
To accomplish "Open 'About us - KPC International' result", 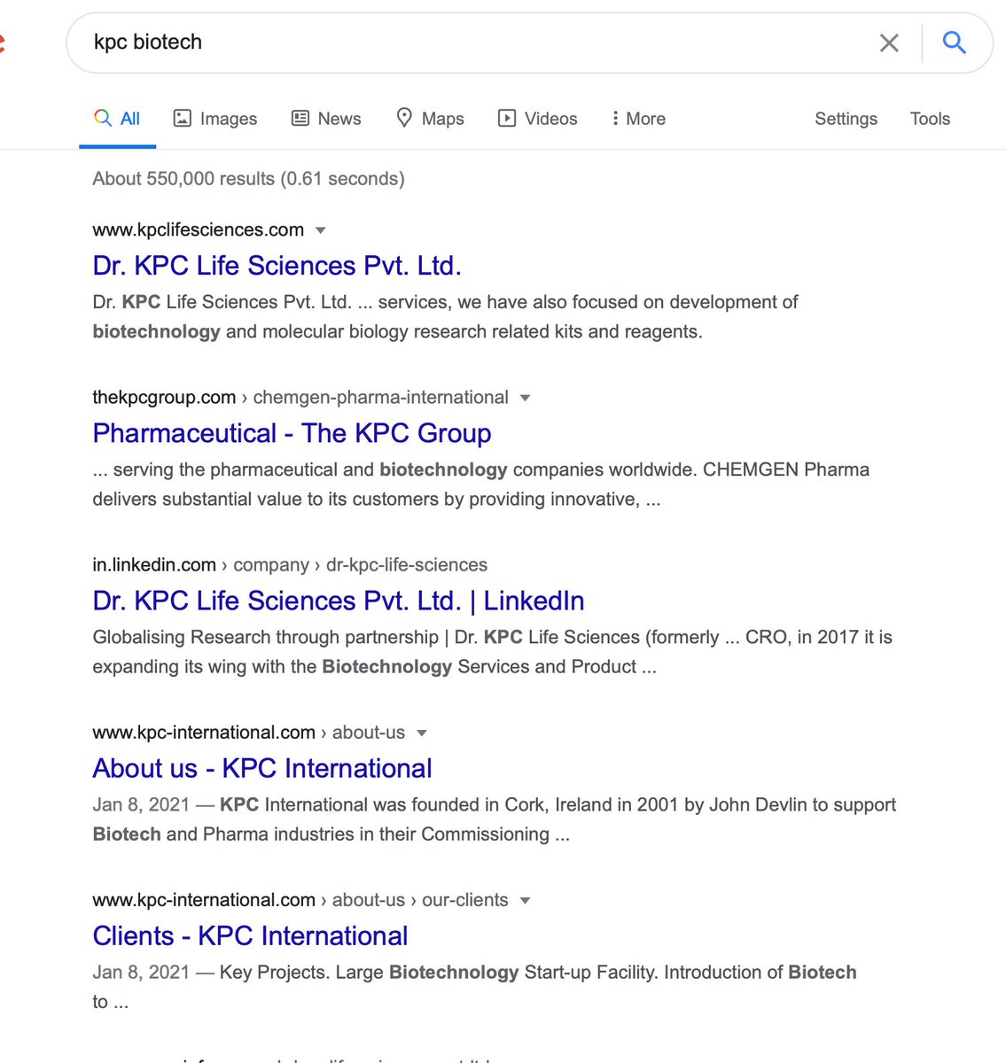I will (x=262, y=768).
